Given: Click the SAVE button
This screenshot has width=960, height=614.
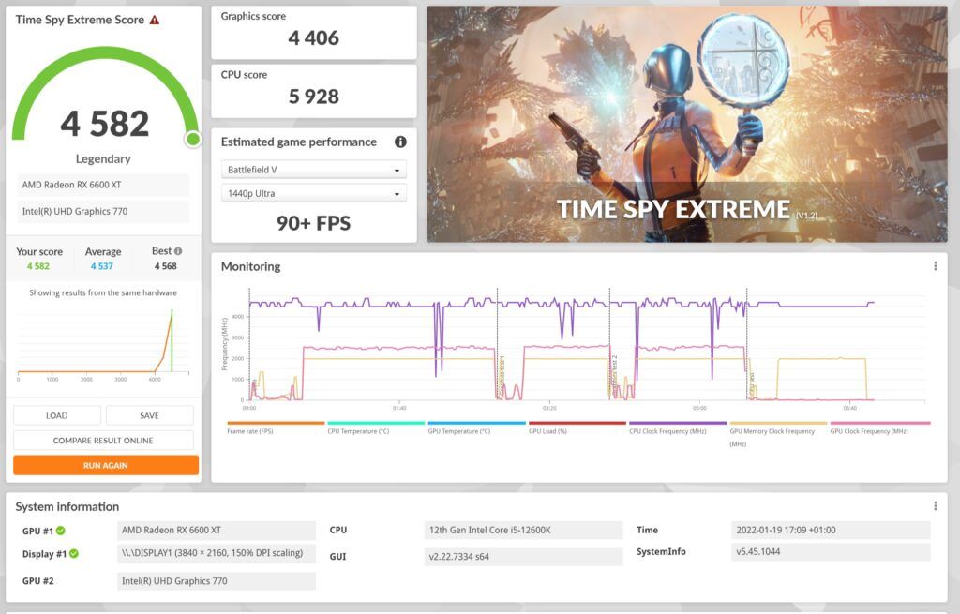Looking at the screenshot, I should click(x=149, y=415).
